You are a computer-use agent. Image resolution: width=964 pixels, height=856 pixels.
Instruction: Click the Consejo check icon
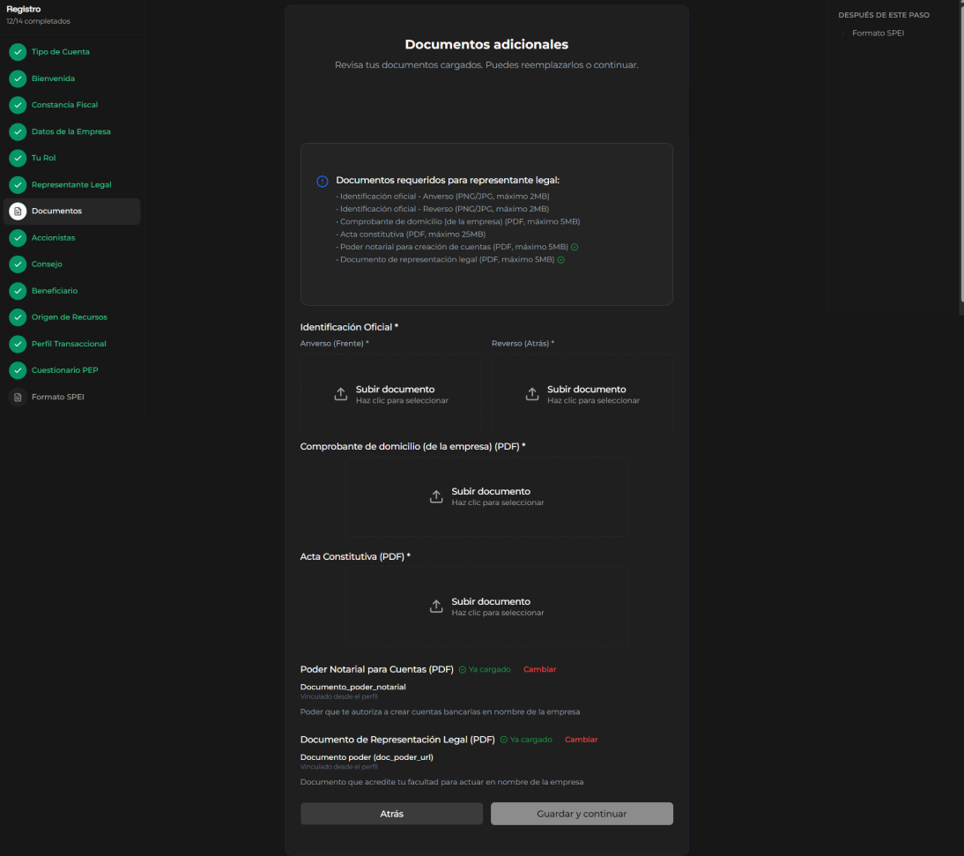[18, 264]
